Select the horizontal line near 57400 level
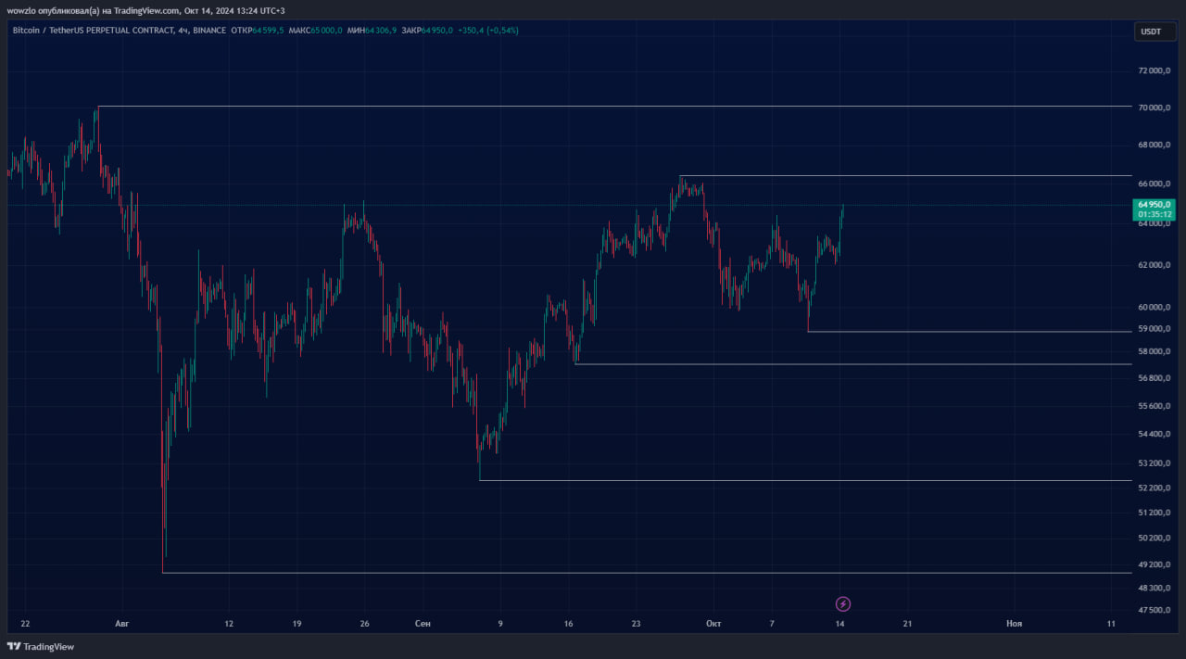This screenshot has height=659, width=1186. click(x=852, y=364)
